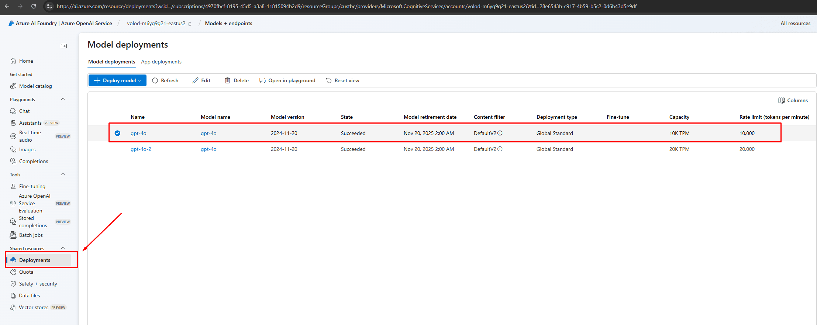Click Open in playground

pyautogui.click(x=287, y=80)
